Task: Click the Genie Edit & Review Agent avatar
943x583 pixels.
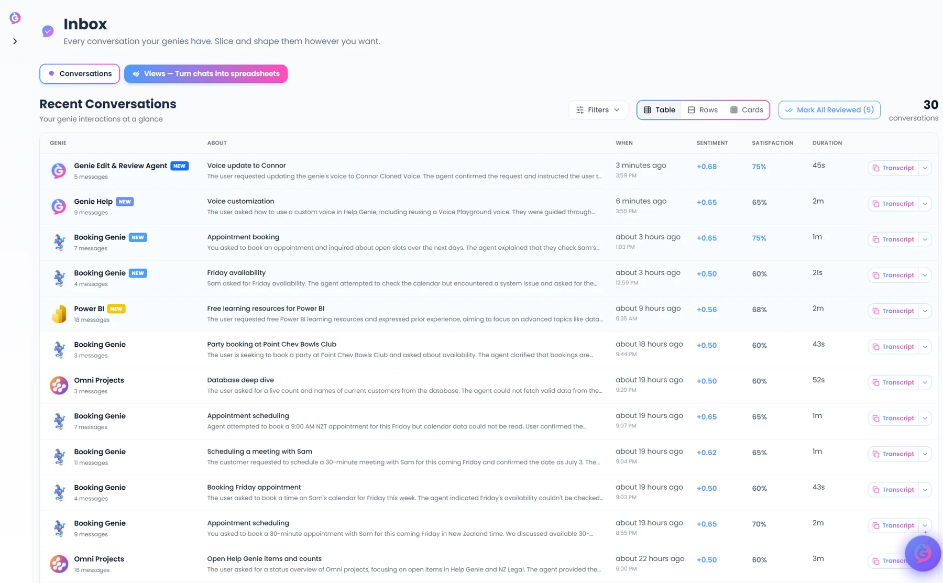Action: click(x=59, y=171)
